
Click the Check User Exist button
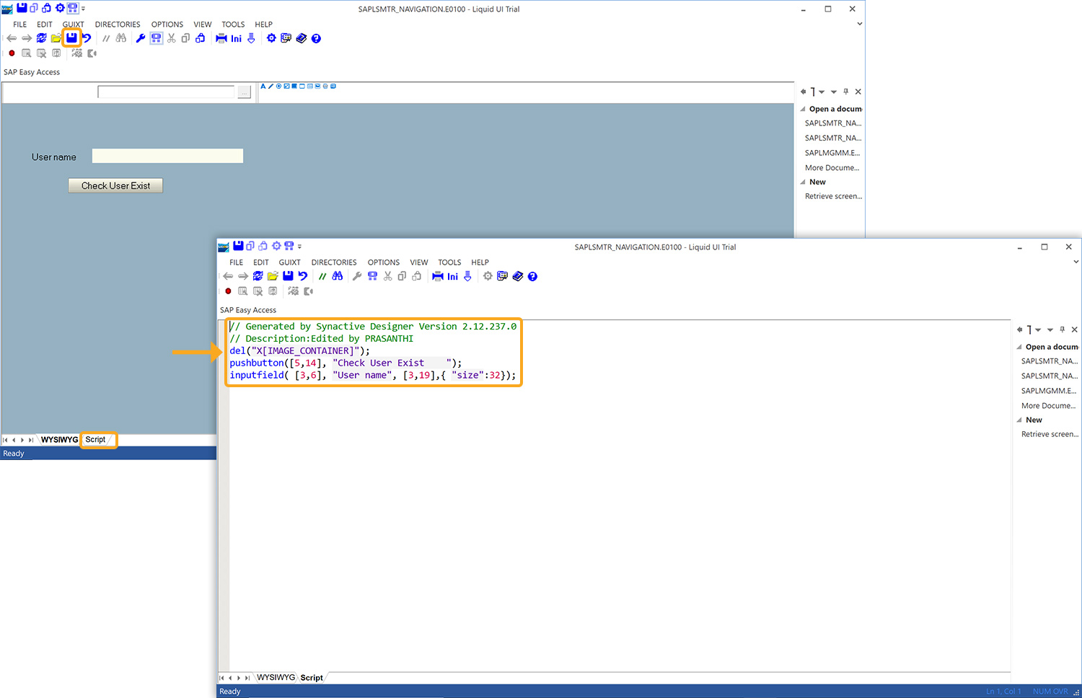115,185
